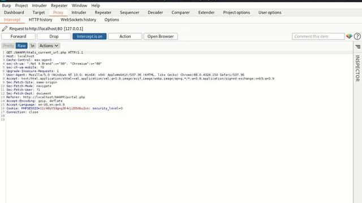Focus the Comment this item field

pos(318,36)
